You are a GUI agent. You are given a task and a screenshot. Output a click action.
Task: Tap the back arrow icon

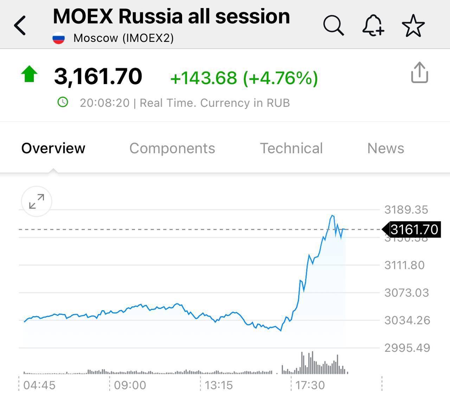coord(20,25)
